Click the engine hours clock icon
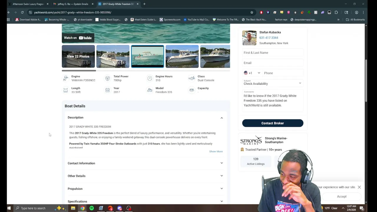This screenshot has height=212, width=377. (x=150, y=78)
